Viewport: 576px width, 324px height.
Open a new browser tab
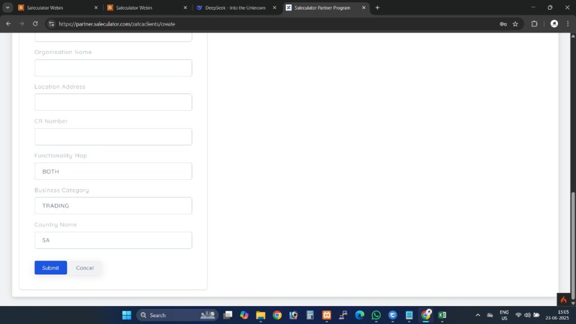pos(377,8)
